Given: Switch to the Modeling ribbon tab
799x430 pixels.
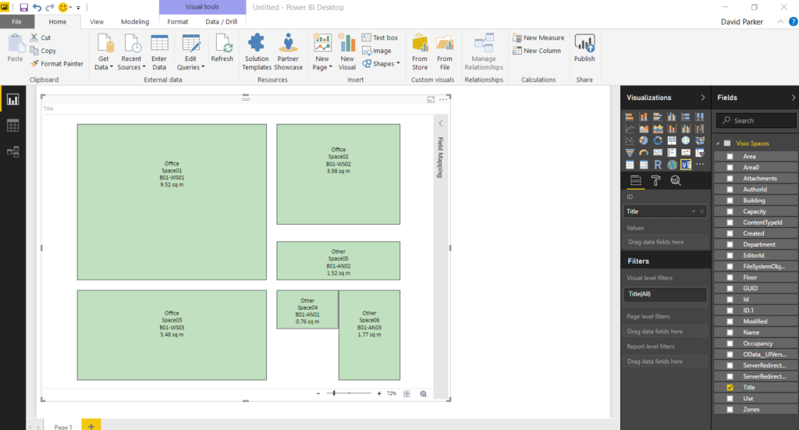Looking at the screenshot, I should pyautogui.click(x=135, y=21).
